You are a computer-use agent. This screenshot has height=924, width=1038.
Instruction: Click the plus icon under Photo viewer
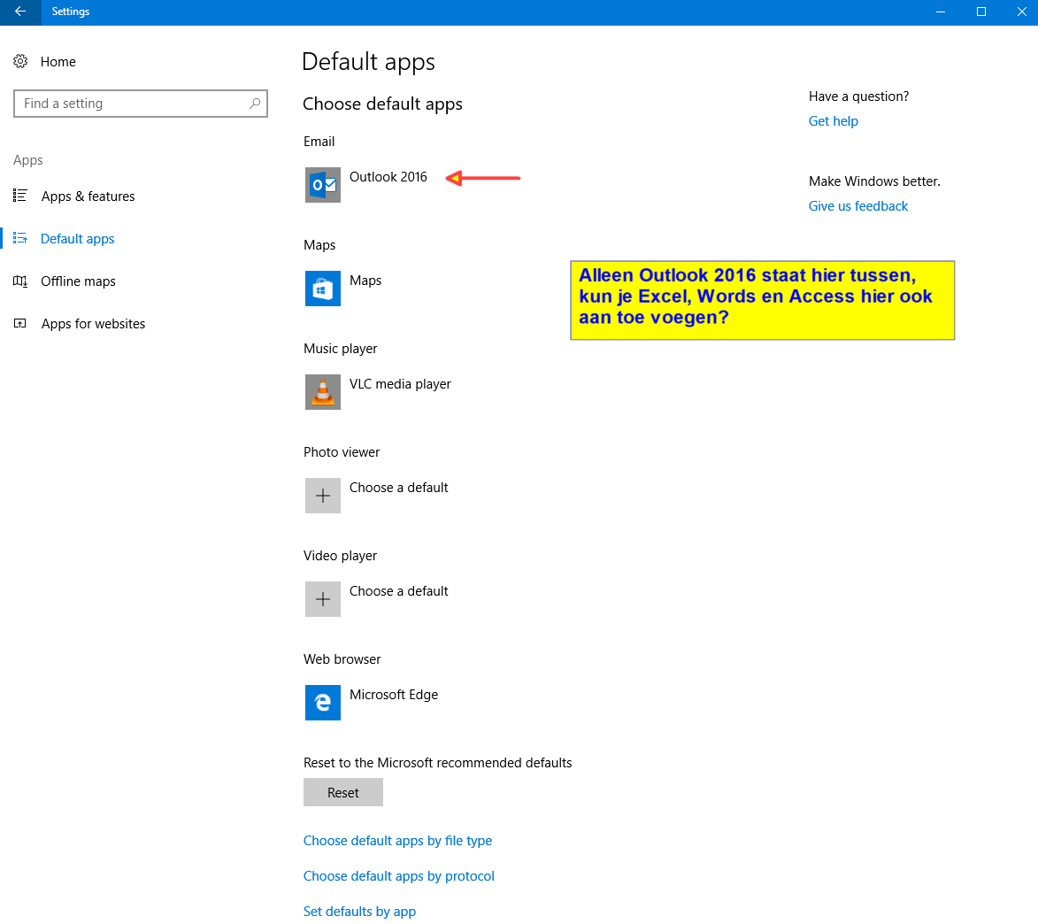(323, 496)
